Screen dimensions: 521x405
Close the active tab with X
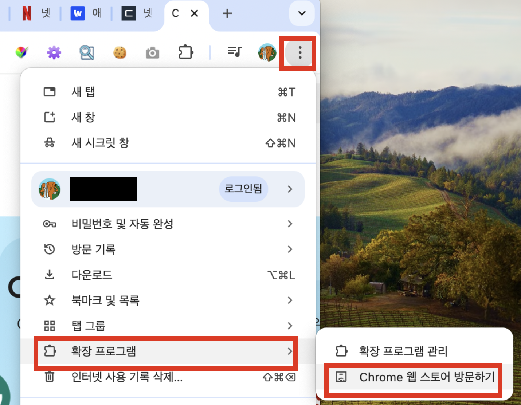click(x=195, y=13)
